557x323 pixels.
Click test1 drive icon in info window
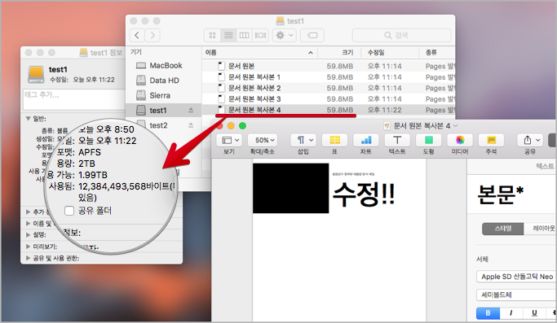[x=36, y=74]
